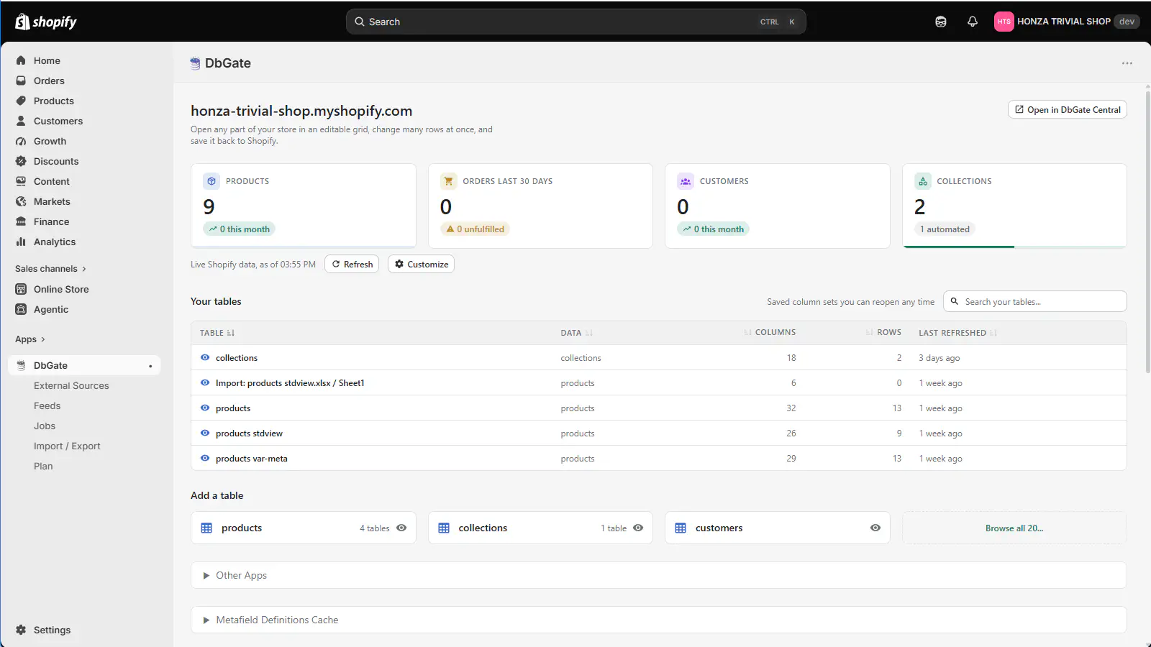1151x647 pixels.
Task: Sort tables by LAST REFRESHED header
Action: [x=957, y=333]
